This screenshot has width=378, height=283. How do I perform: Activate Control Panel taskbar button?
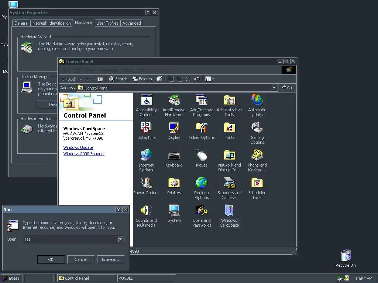pos(86,278)
